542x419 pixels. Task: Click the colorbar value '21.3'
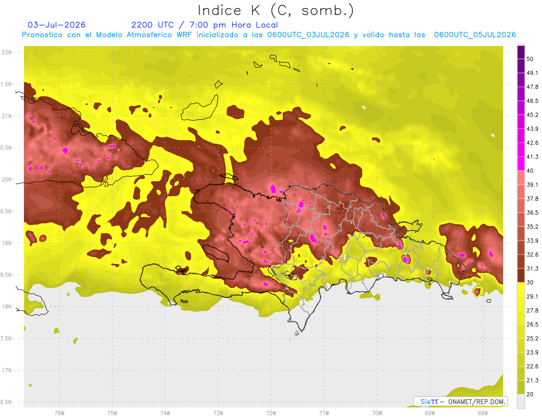[533, 381]
